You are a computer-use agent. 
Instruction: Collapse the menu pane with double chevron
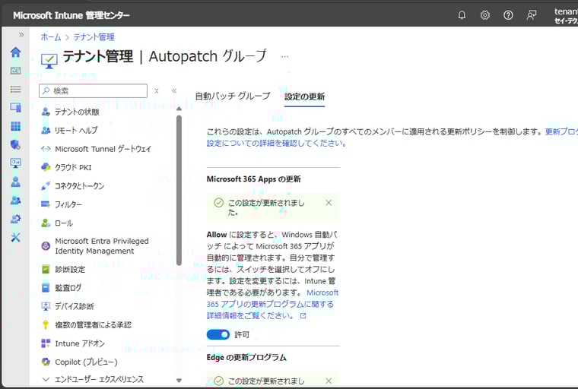pos(174,90)
